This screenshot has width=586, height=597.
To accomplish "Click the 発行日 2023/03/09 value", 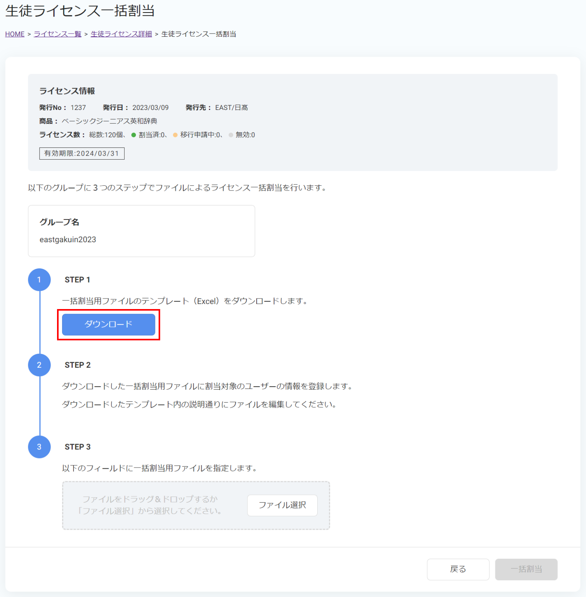I will pos(150,108).
